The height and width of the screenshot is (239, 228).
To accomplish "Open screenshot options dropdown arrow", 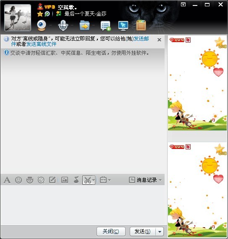I will click(93, 180).
